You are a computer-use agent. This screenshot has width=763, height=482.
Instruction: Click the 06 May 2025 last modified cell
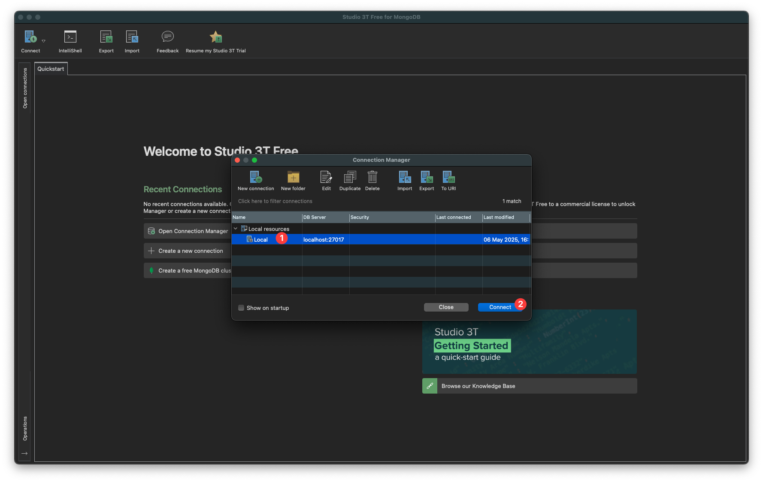pyautogui.click(x=506, y=239)
